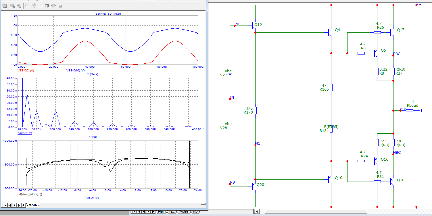Screen dimensions: 432x216
Task: Click the Align Top toolbar icon
Action: (47, 5)
